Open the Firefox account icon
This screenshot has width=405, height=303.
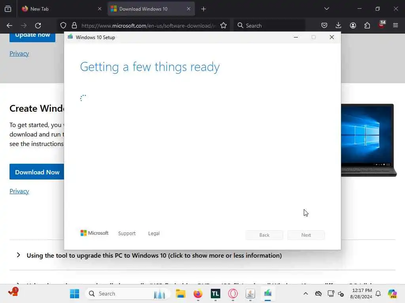tap(353, 26)
